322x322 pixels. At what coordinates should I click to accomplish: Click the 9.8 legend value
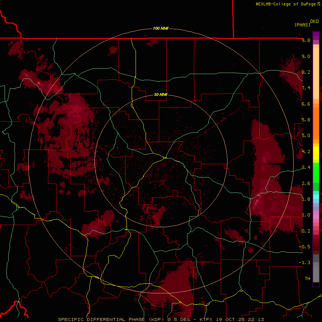point(306,40)
